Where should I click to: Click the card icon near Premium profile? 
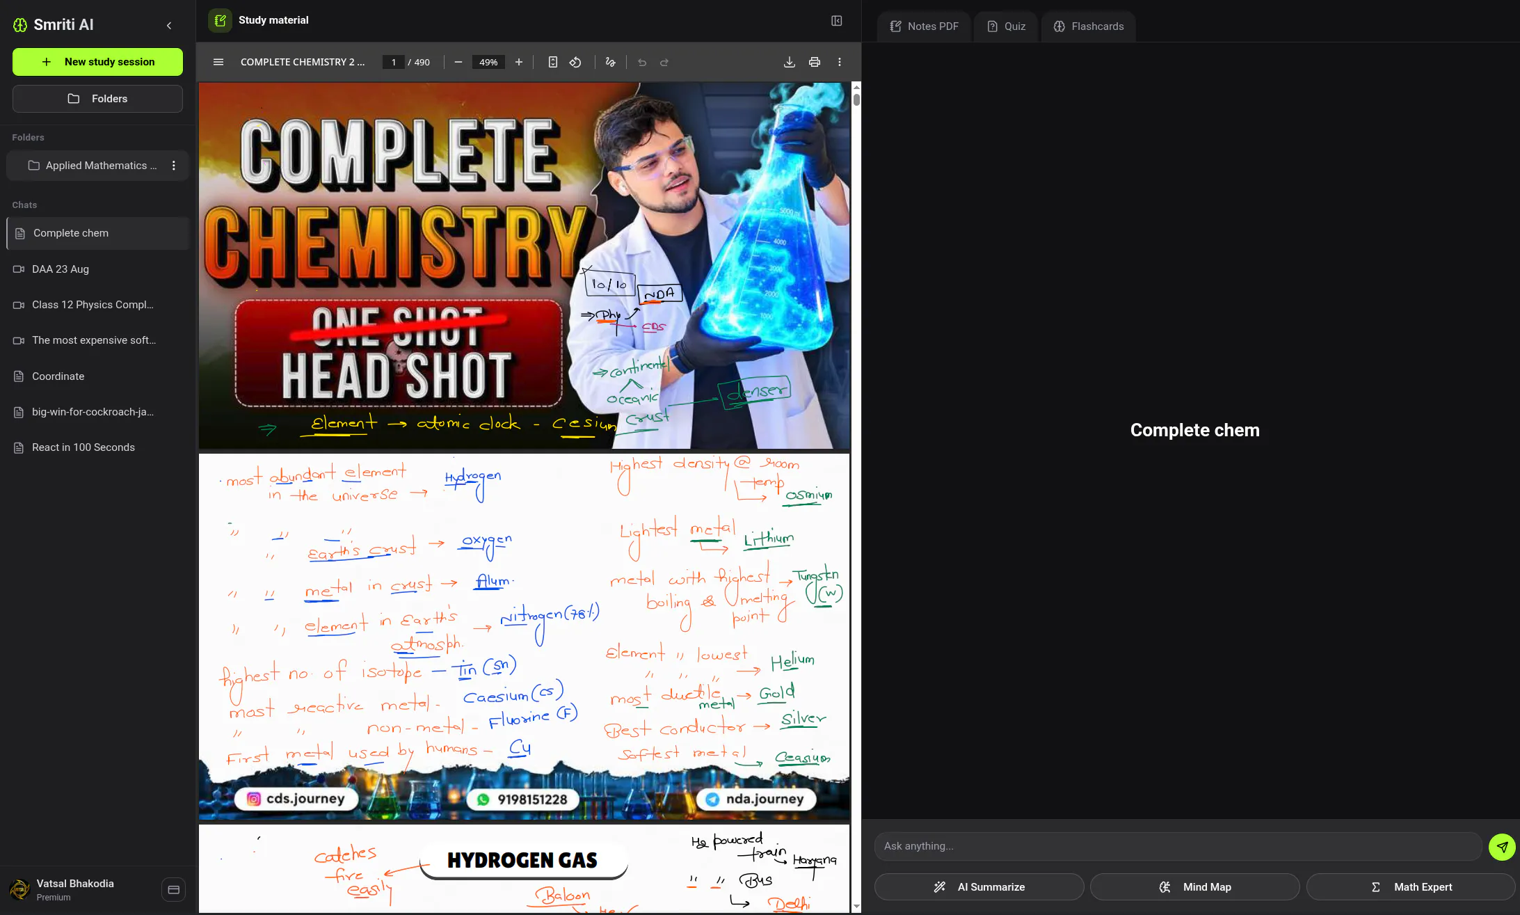(174, 889)
